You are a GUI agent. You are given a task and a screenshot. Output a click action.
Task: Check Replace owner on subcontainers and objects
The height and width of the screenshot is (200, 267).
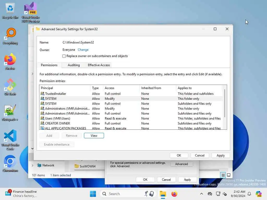(64, 56)
